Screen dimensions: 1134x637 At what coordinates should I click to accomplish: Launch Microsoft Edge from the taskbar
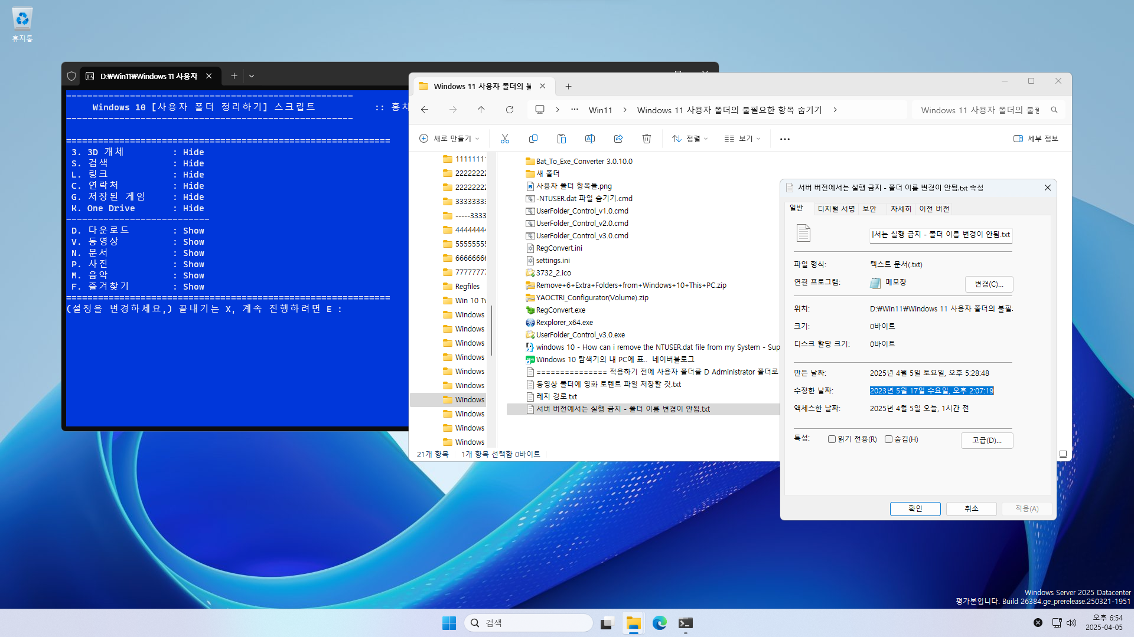(659, 623)
